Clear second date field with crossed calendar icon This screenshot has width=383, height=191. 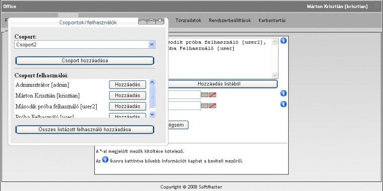[213, 106]
